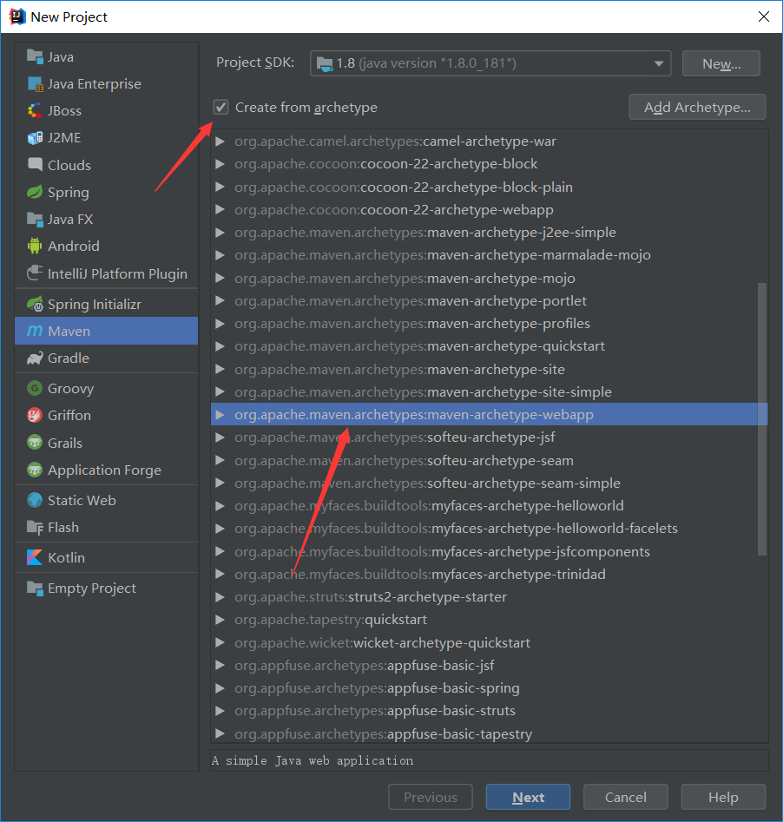Select the org.apache.tapestry:quickstart row
Screen dimensions: 783x822
click(490, 620)
